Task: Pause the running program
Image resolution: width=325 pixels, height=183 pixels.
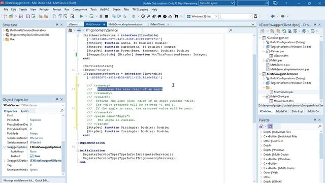Action: coord(101,16)
